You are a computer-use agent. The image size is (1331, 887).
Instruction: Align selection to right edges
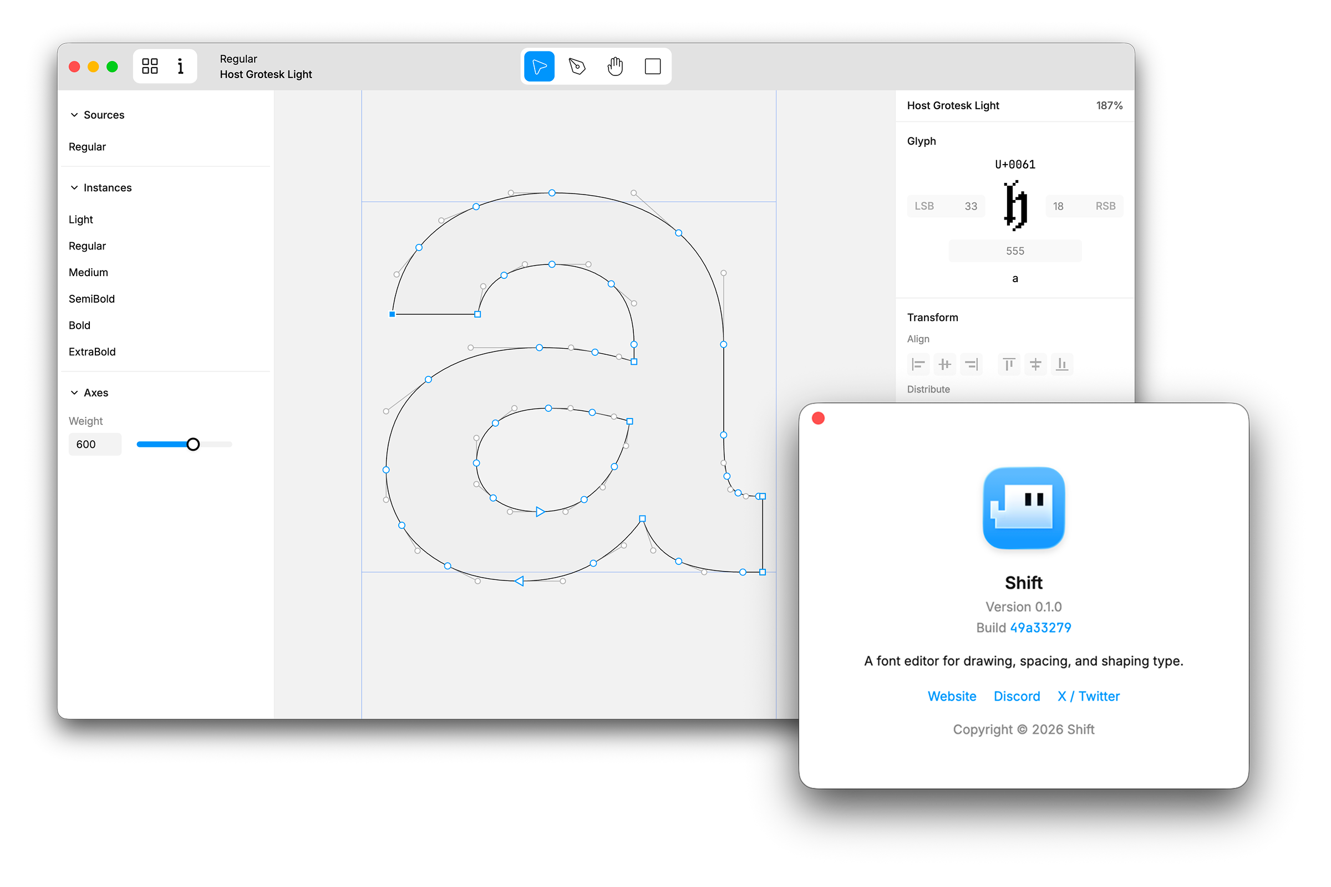972,364
